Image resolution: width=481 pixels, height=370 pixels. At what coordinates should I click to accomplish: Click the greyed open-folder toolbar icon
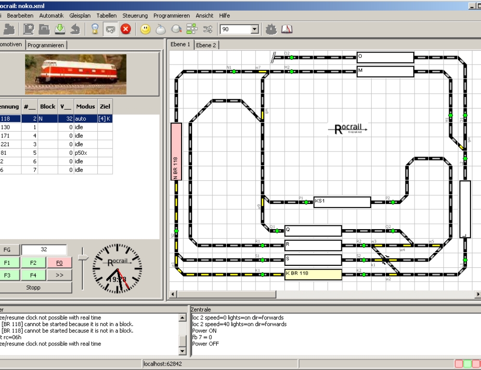(44, 29)
